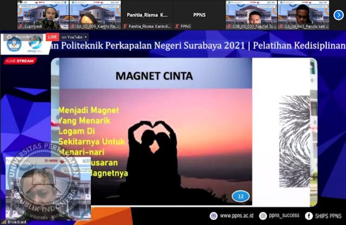Click the red Recording indicator icon
The height and width of the screenshot is (225, 346).
[x=10, y=37]
